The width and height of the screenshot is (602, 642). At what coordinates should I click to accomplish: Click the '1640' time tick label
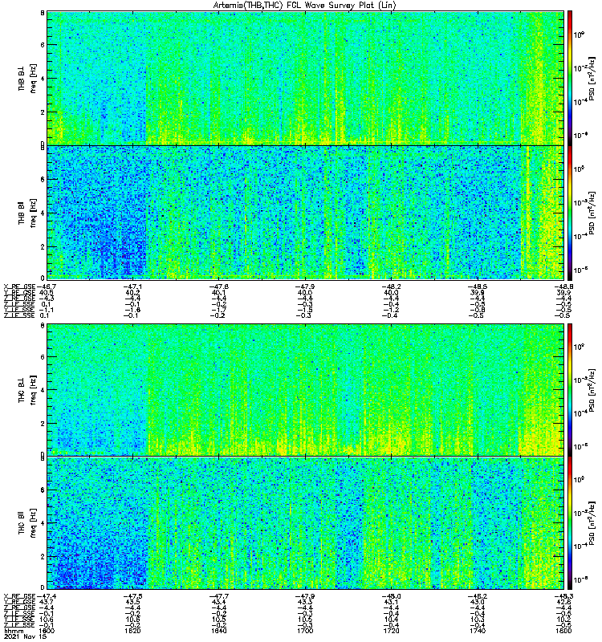[x=218, y=631]
